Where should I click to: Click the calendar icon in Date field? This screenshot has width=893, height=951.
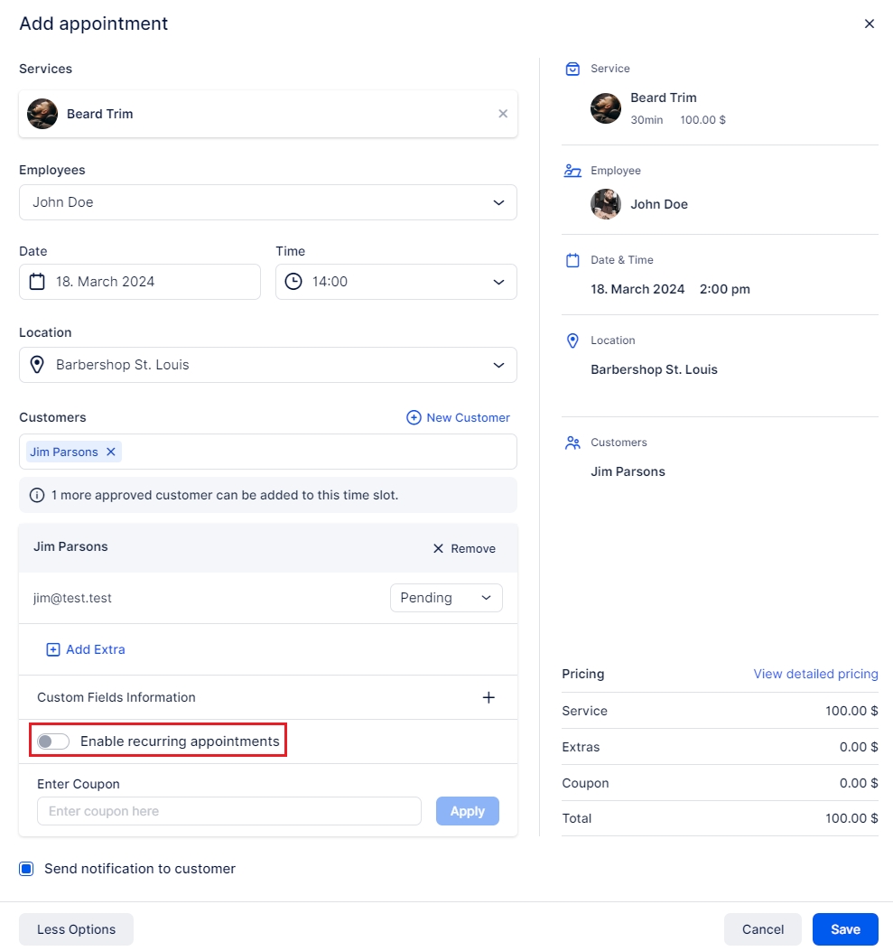pos(37,282)
